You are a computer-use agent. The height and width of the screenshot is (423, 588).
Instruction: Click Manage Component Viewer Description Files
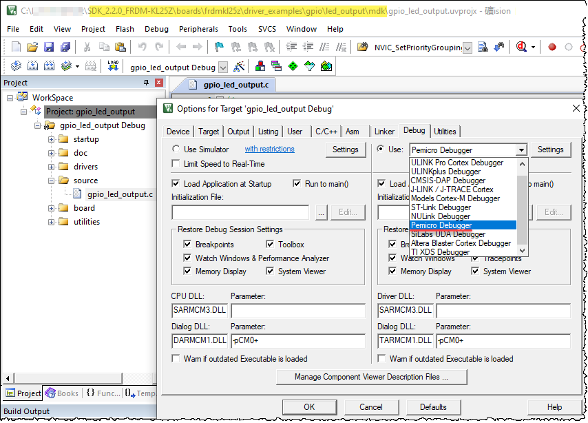click(x=371, y=377)
